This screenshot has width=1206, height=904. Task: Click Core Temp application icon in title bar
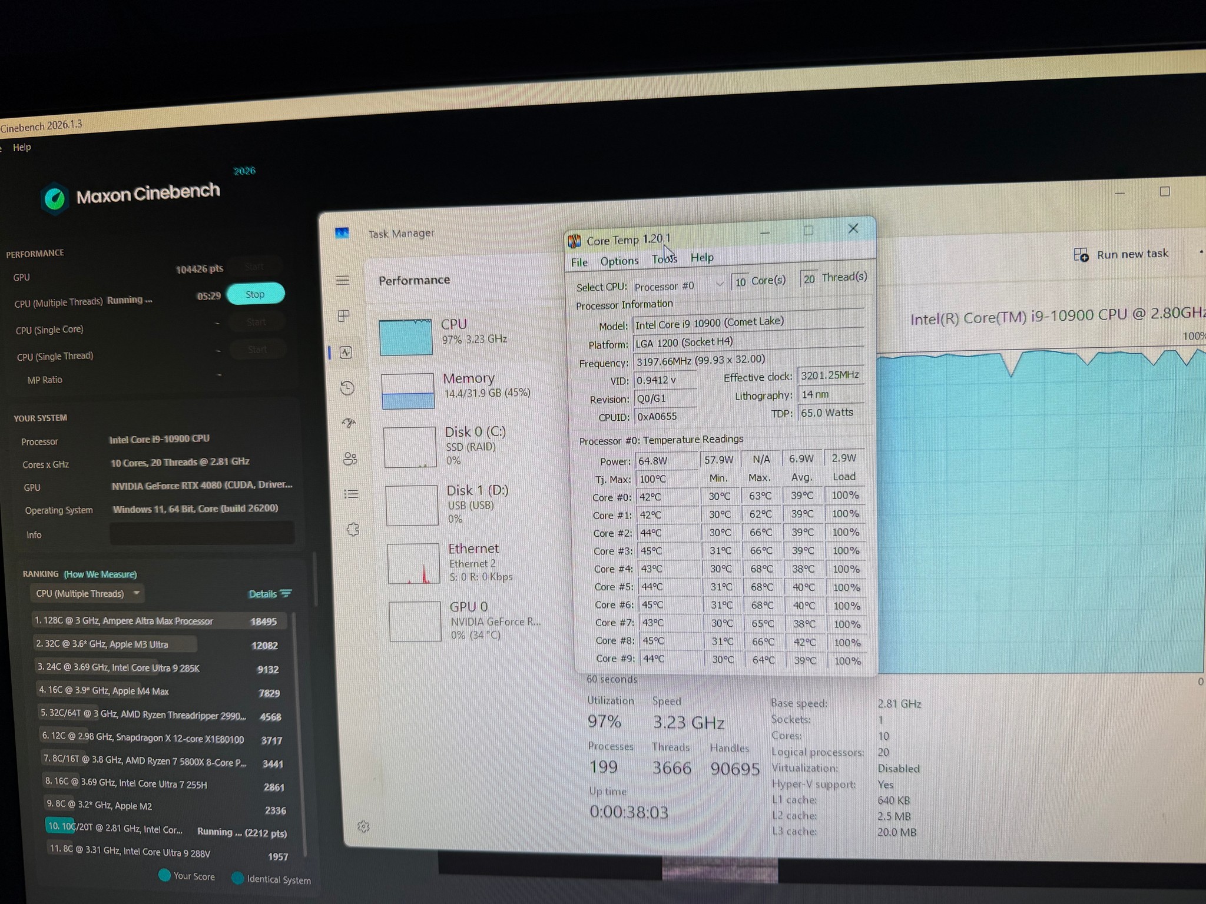[x=574, y=241]
